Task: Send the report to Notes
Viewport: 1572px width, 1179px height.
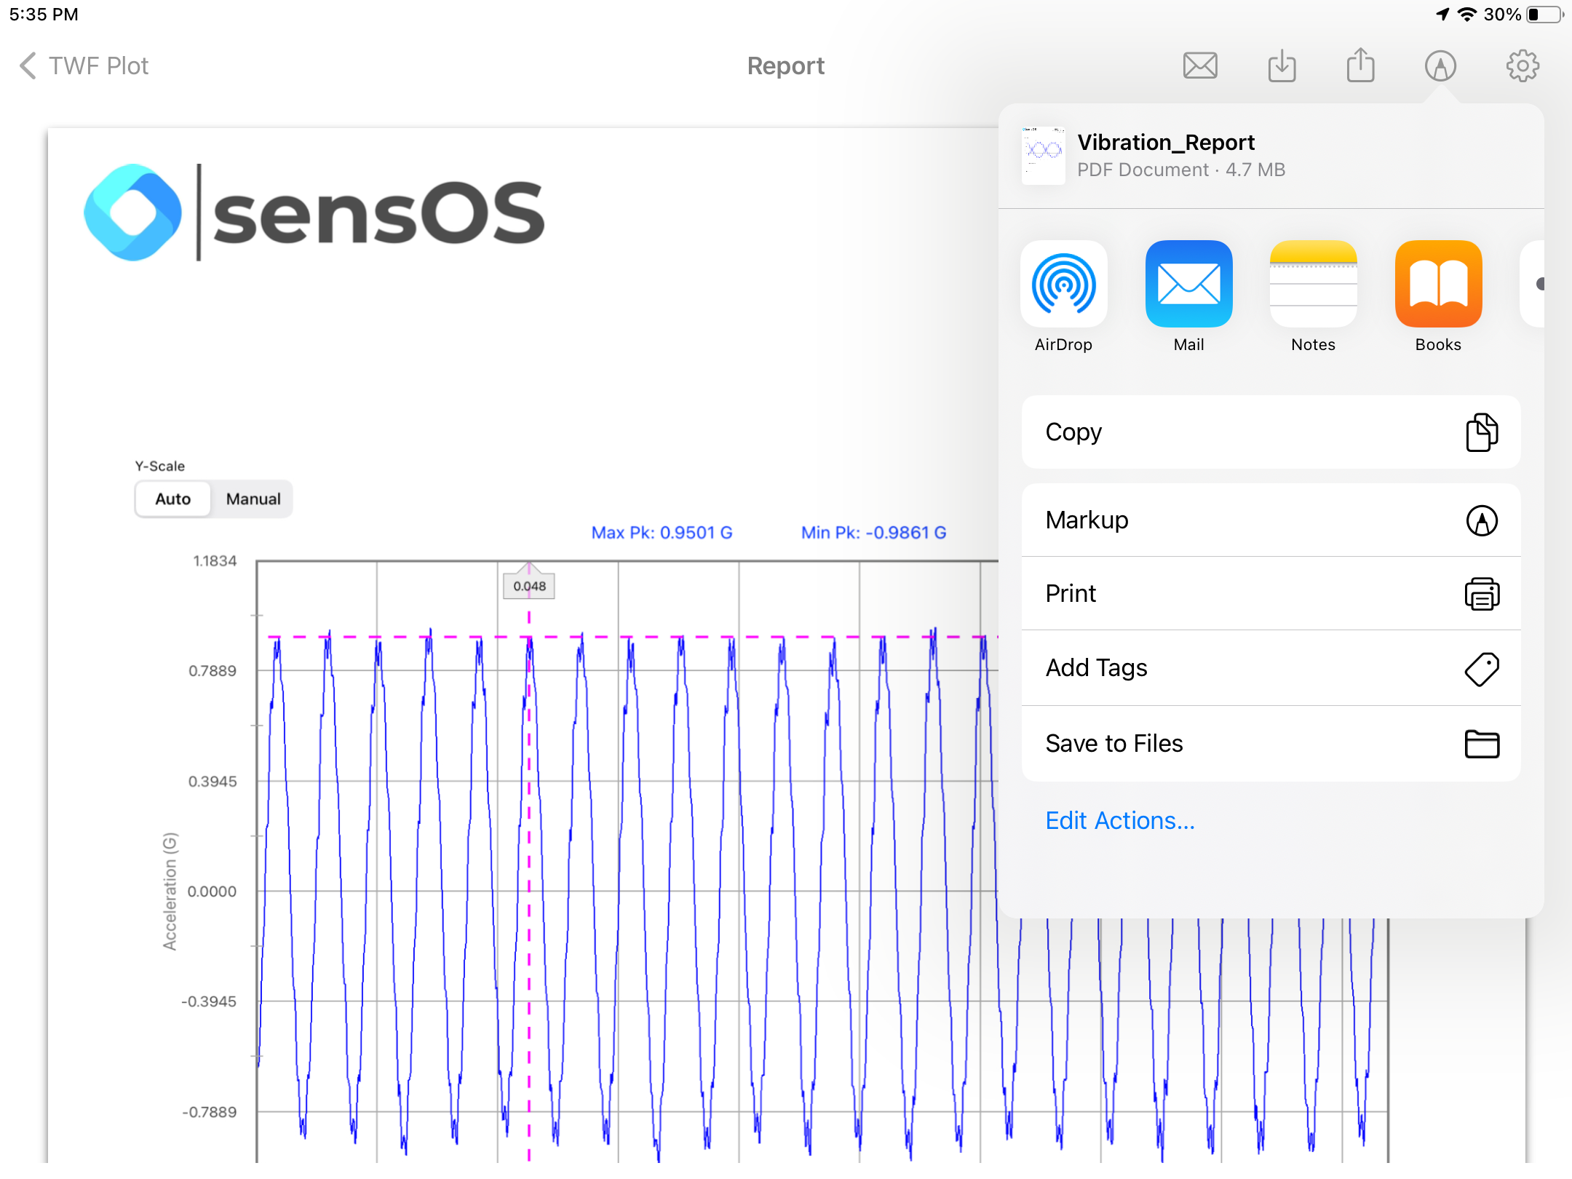Action: [1313, 296]
